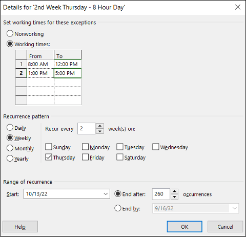
Task: Enable the Monday checkbox
Action: [85, 147]
